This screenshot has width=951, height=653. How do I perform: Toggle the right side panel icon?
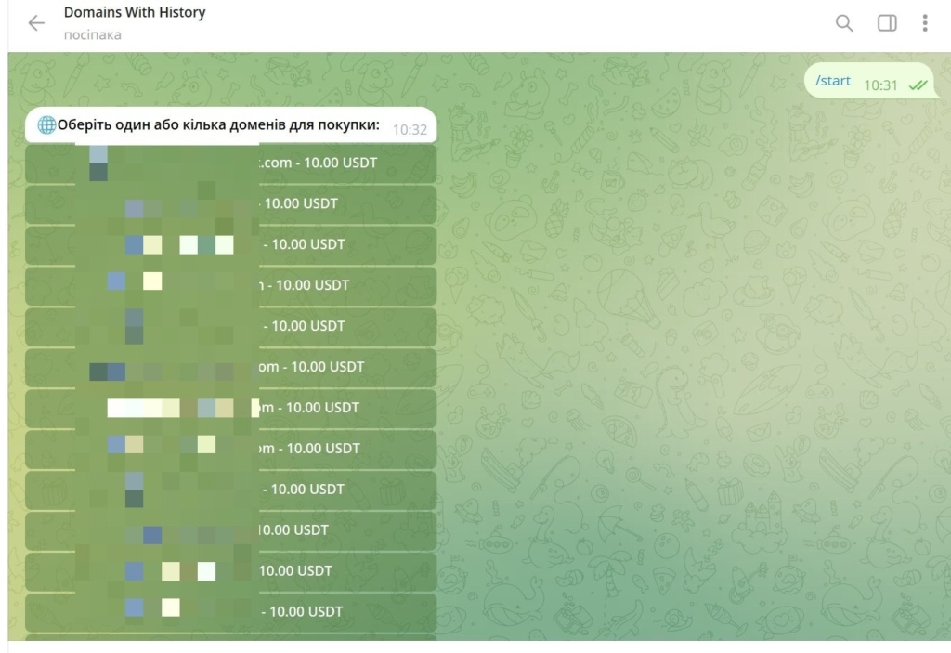click(887, 23)
